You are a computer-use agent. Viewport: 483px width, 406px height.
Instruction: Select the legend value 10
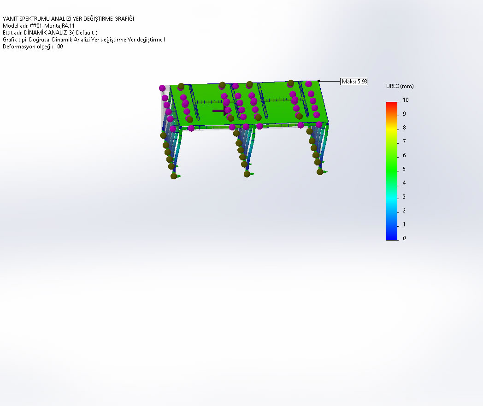pyautogui.click(x=406, y=100)
